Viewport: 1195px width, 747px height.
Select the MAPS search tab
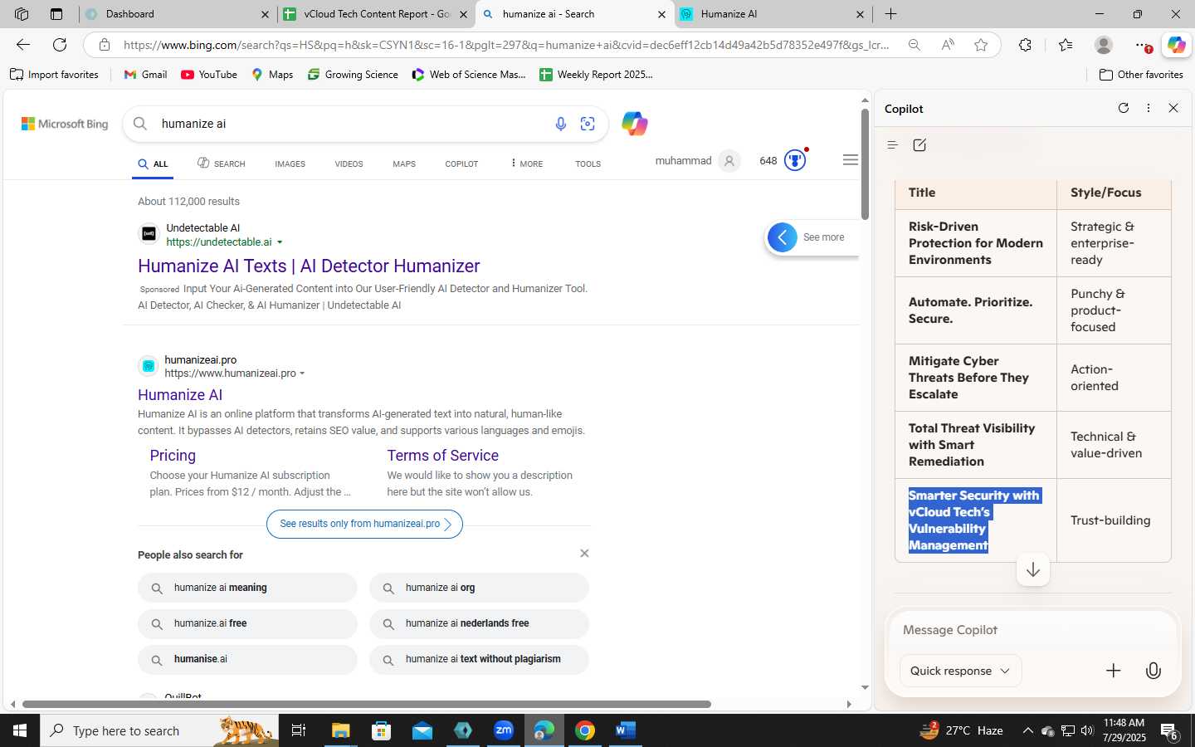click(x=404, y=164)
